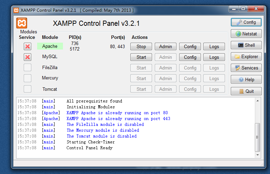Toggle the Tomcat service checkbox

[28, 89]
